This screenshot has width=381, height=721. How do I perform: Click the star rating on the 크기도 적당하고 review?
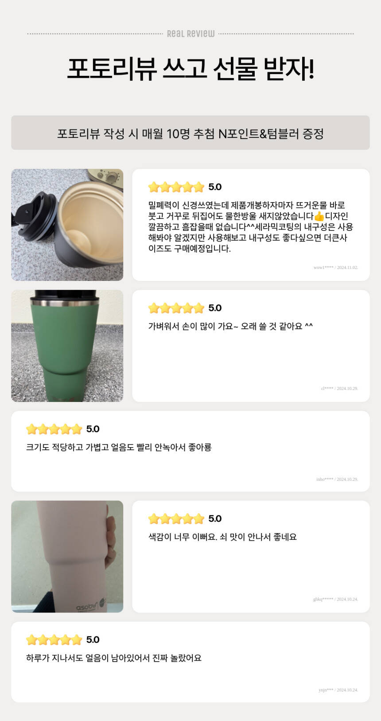pos(54,429)
